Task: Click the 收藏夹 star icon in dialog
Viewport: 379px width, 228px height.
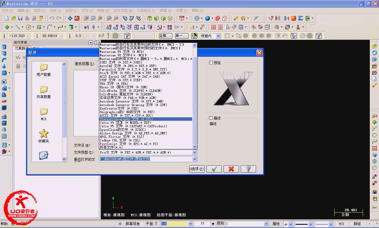Action: [x=44, y=133]
